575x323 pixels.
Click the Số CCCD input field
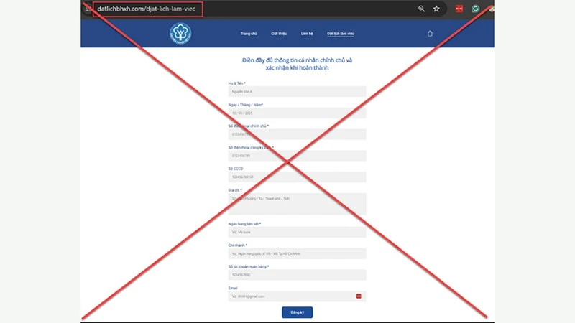[297, 177]
